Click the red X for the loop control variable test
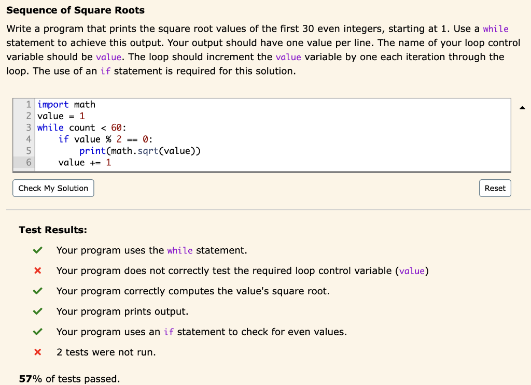Image resolution: width=531 pixels, height=385 pixels. tap(37, 270)
